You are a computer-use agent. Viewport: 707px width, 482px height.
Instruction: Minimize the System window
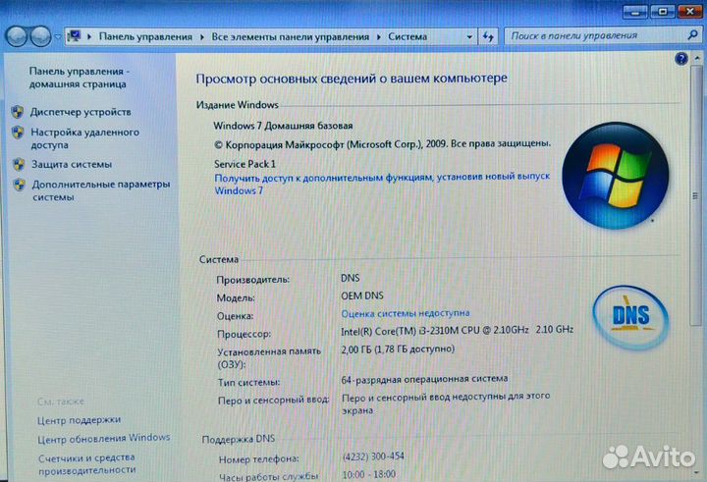635,11
